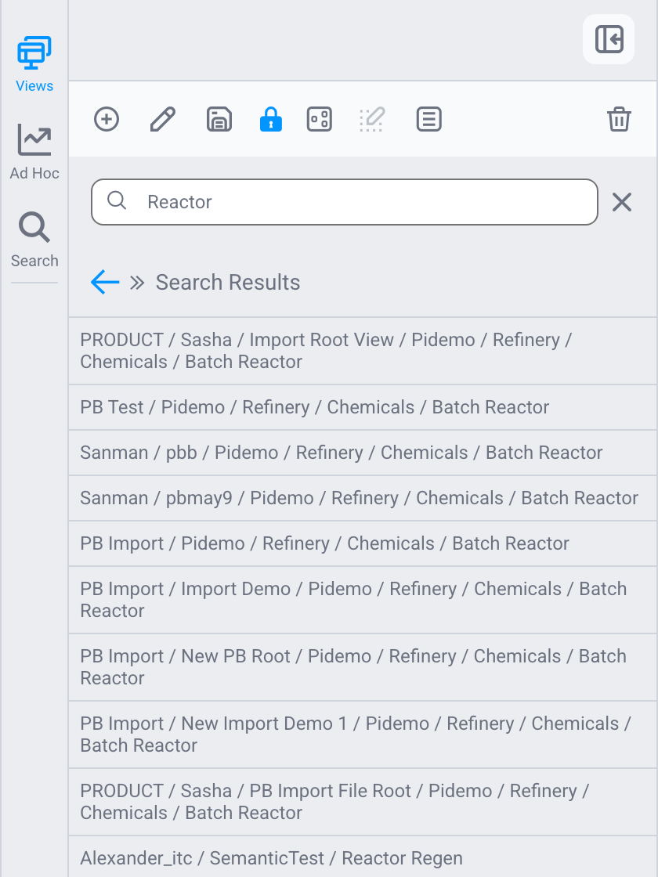Viewport: 658px width, 877px height.
Task: Open the Search sidebar tab
Action: 34,240
